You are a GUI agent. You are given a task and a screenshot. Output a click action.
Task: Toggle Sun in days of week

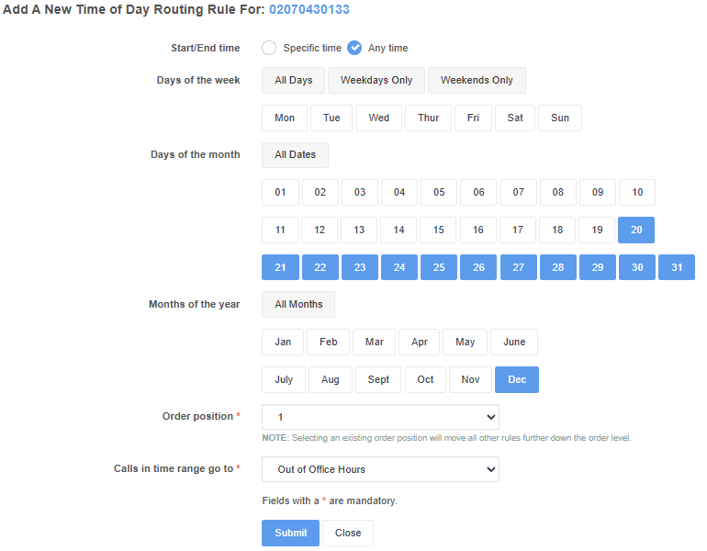click(560, 118)
